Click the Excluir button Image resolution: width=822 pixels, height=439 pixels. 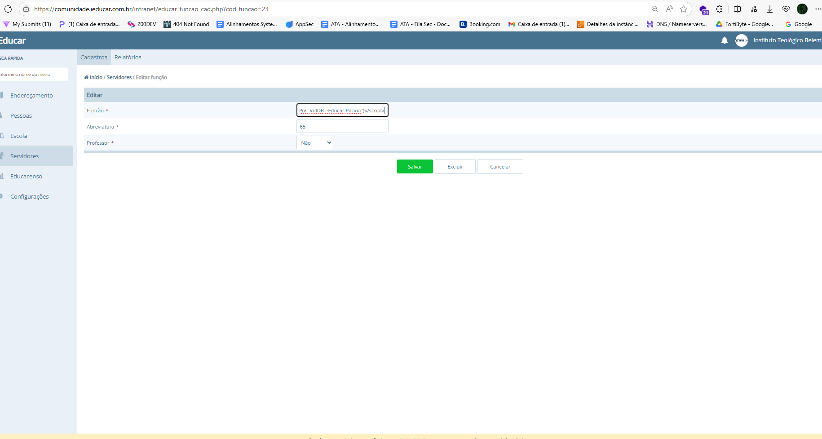(x=455, y=167)
